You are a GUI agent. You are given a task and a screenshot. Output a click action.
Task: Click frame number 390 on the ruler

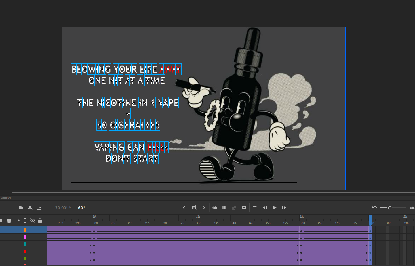[406, 223]
